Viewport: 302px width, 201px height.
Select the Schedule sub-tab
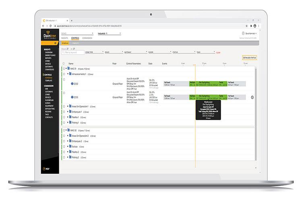[x=65, y=43]
